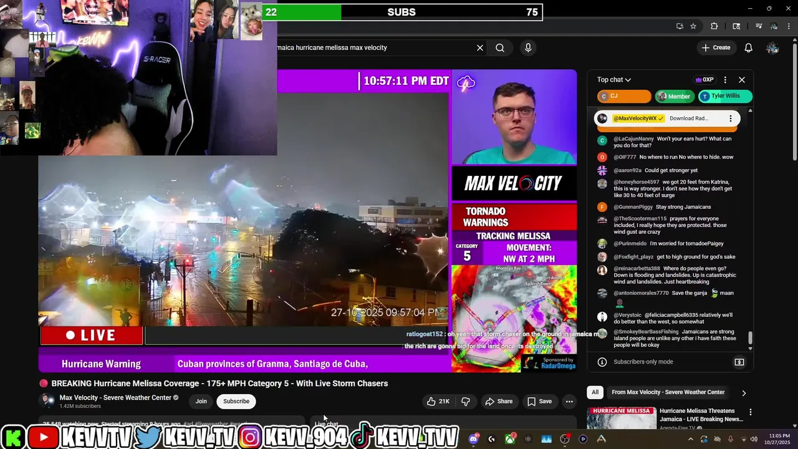The height and width of the screenshot is (449, 798).
Task: Open the media controls icon in Chrome
Action: coord(759,26)
